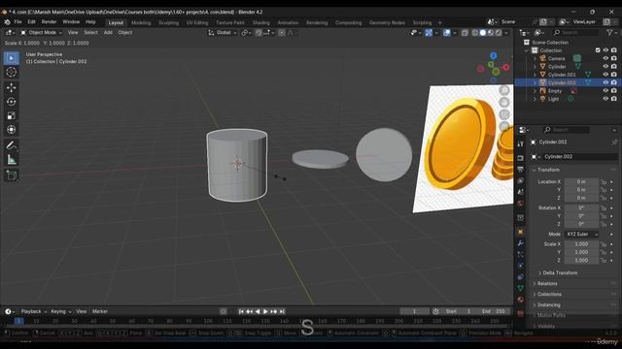This screenshot has width=622, height=349.
Task: Select the Scale tool
Action: (x=11, y=115)
